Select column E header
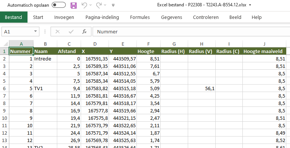Screen dimensions: 290x148 click(123, 44)
